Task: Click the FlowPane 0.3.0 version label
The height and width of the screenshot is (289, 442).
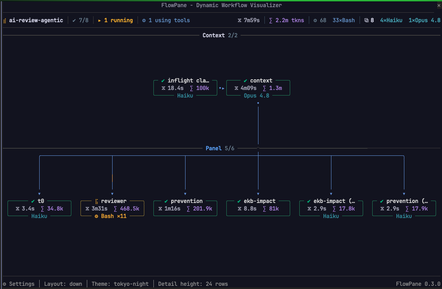Action: pyautogui.click(x=418, y=284)
